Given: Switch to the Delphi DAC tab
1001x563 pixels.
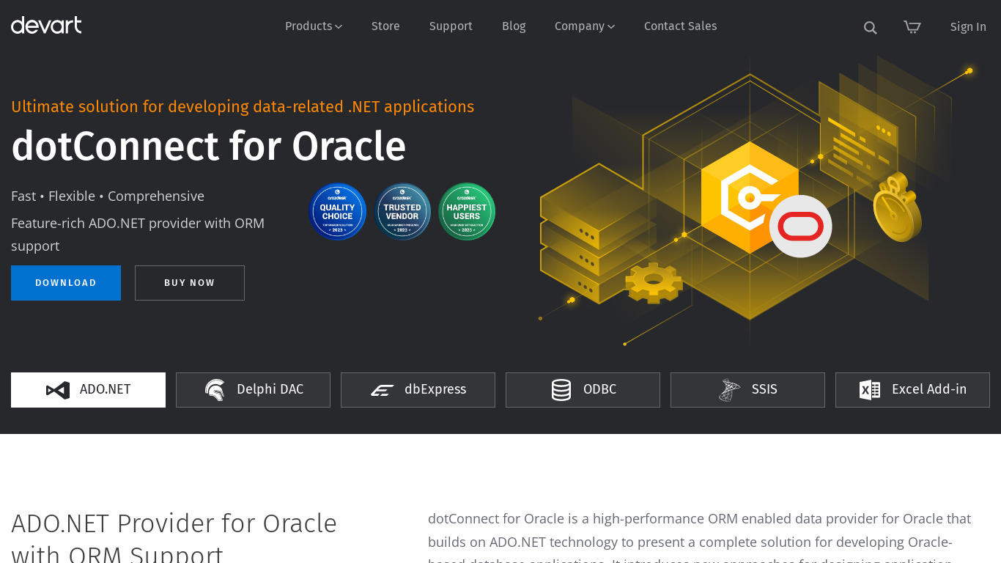Looking at the screenshot, I should tap(253, 390).
